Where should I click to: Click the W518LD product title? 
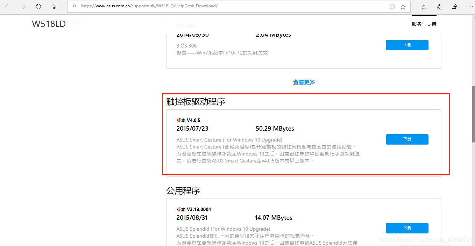pos(49,24)
